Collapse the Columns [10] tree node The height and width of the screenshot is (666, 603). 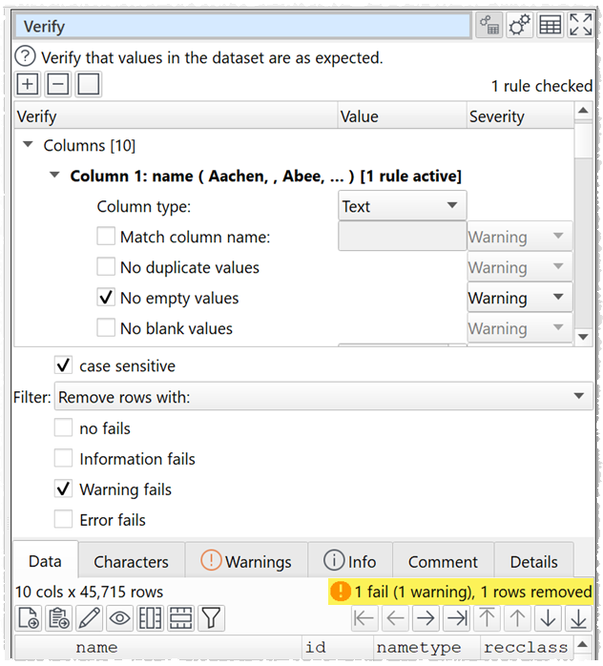coord(29,146)
